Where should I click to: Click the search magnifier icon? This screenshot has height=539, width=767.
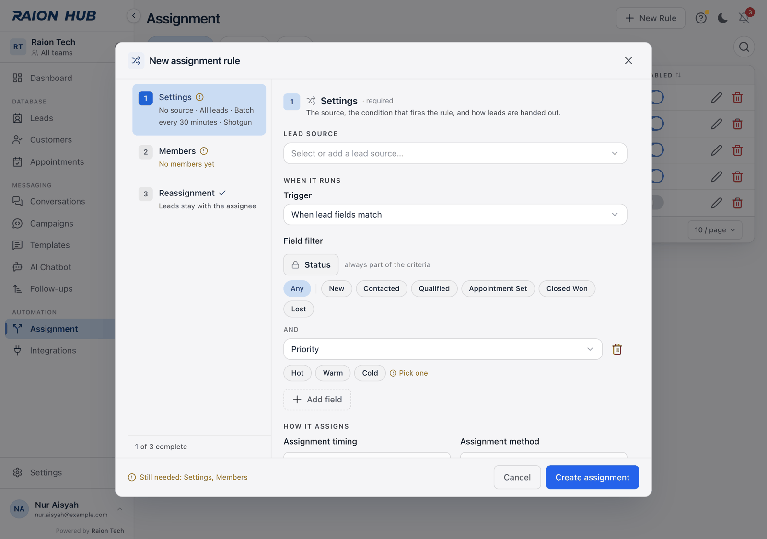coord(744,47)
